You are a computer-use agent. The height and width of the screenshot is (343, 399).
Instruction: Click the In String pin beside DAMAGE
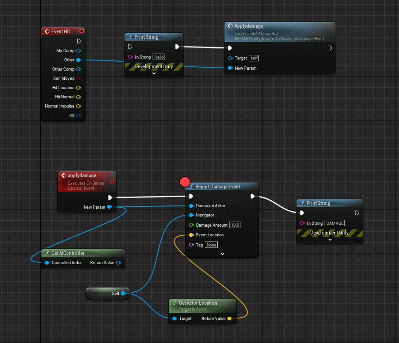click(302, 223)
